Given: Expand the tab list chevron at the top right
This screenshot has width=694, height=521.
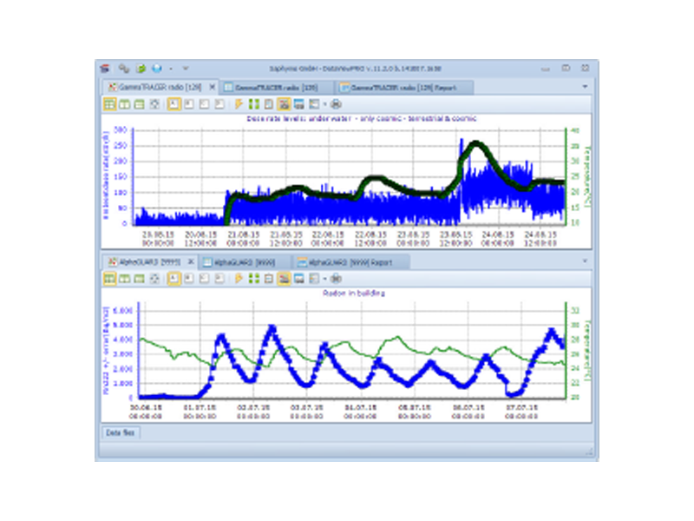Looking at the screenshot, I should coord(583,88).
